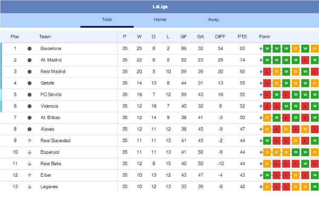Sort table by the PTS column header
Screen dimensions: 319x220
(242, 37)
